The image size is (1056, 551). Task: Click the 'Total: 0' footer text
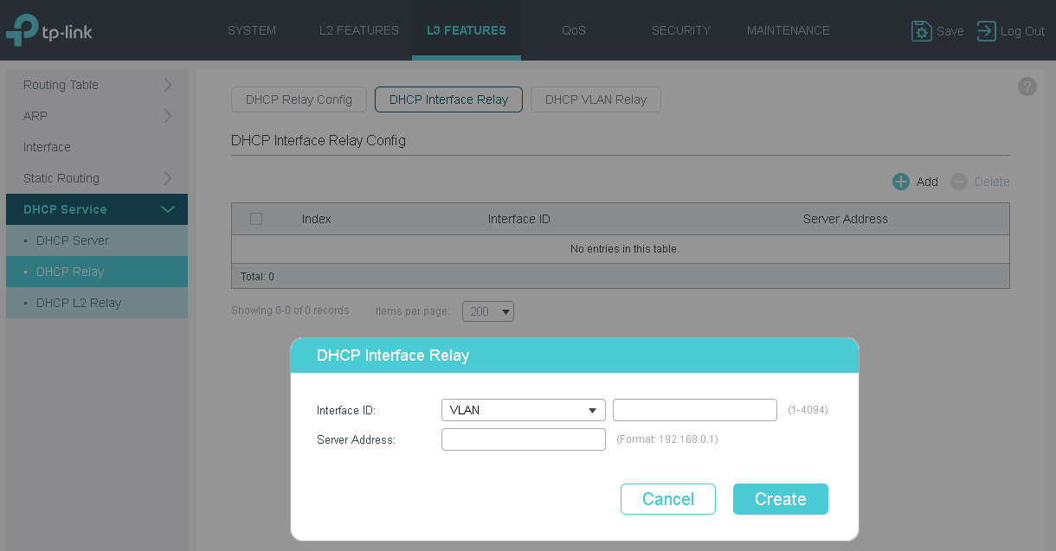coord(258,277)
